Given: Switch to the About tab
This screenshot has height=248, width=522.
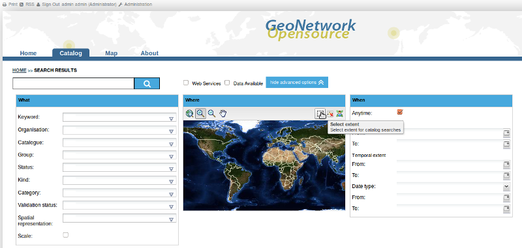Looking at the screenshot, I should [x=149, y=53].
